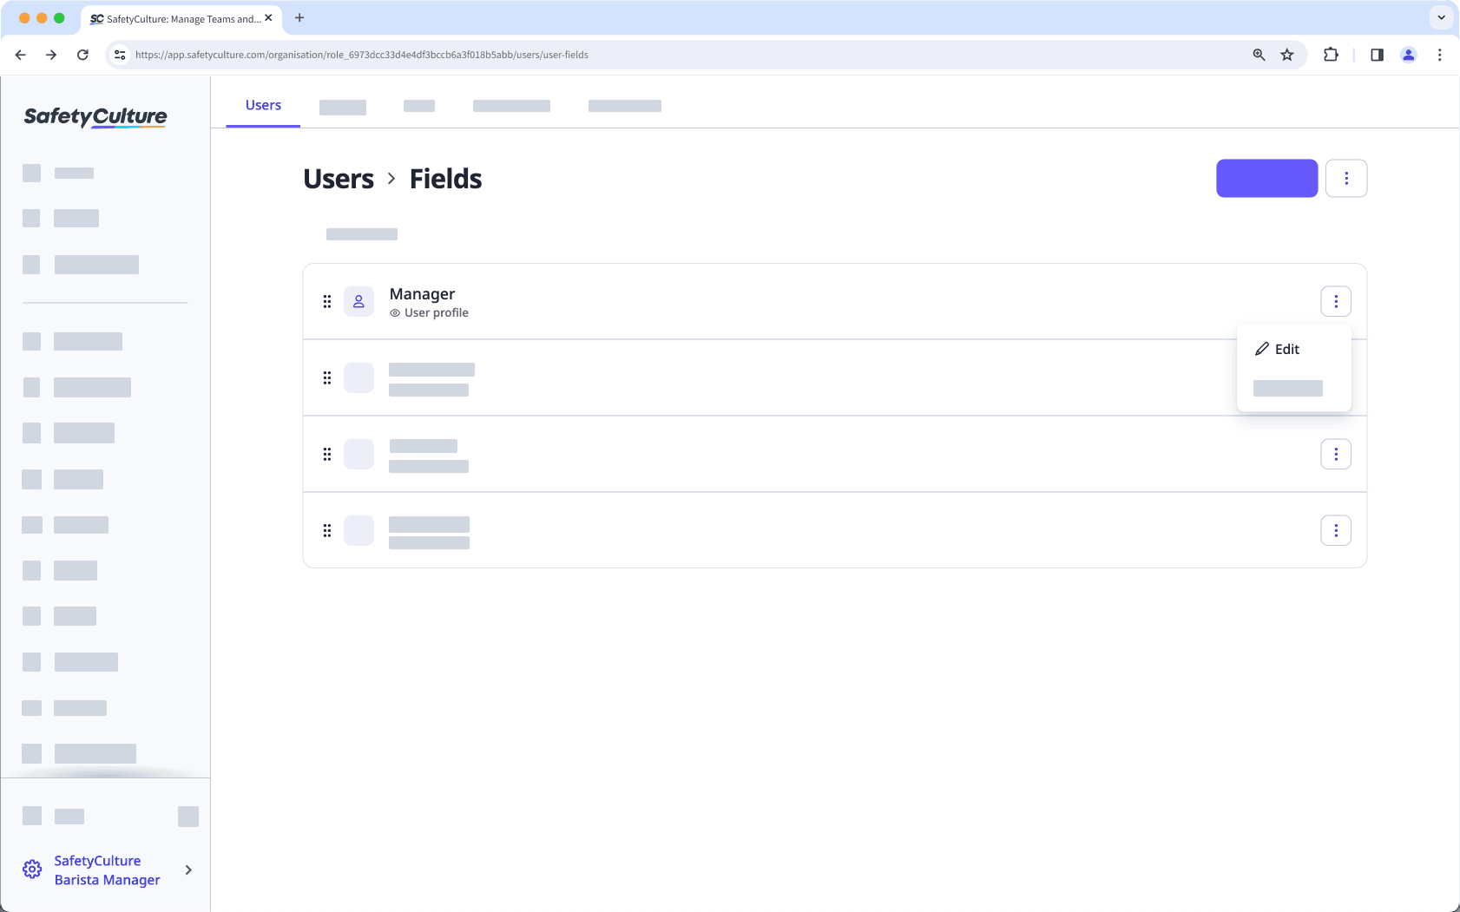Screen dimensions: 1460x912
Task: Open the kebab menu beside the blue header button
Action: click(x=1346, y=178)
